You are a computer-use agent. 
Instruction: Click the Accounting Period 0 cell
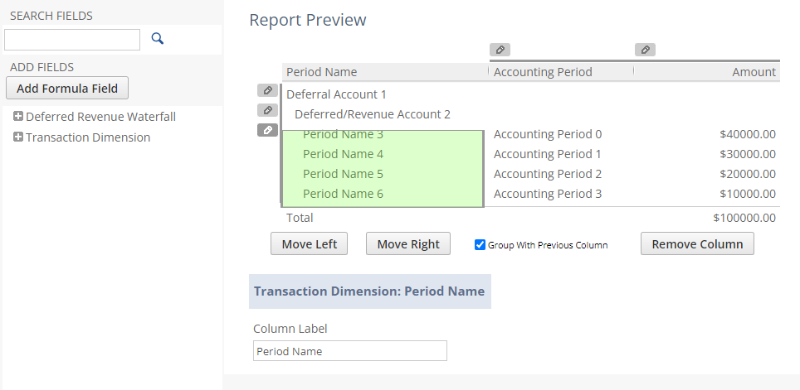548,134
